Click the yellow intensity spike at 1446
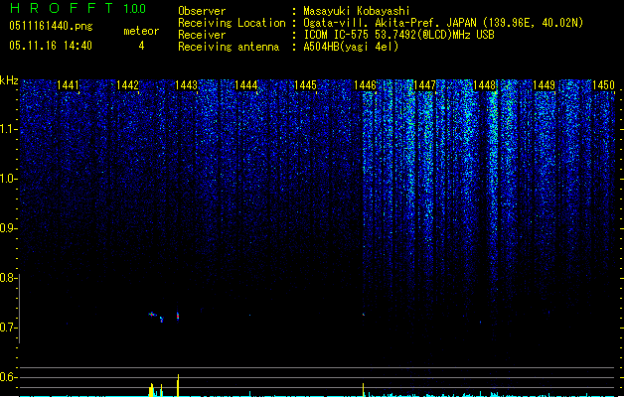 [x=363, y=390]
